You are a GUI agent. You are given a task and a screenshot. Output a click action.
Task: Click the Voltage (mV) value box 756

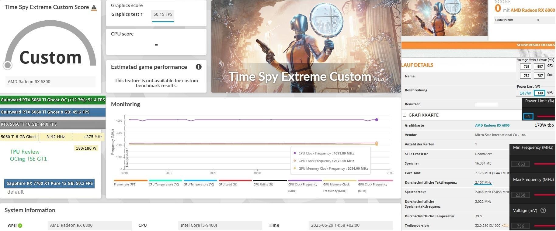[520, 226]
